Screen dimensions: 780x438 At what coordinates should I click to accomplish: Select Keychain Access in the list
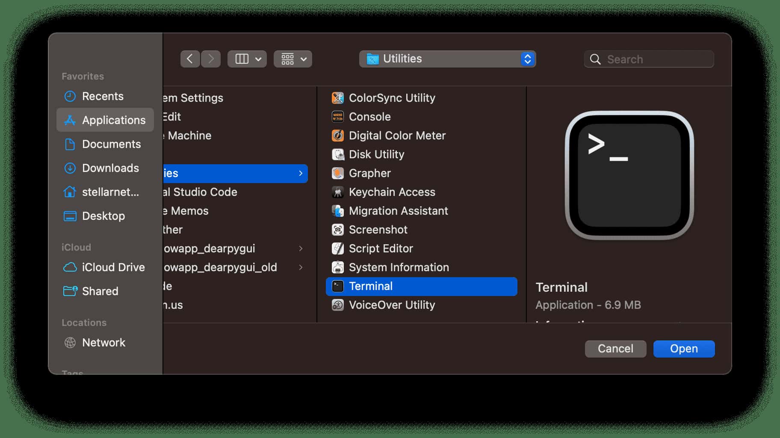(422, 192)
